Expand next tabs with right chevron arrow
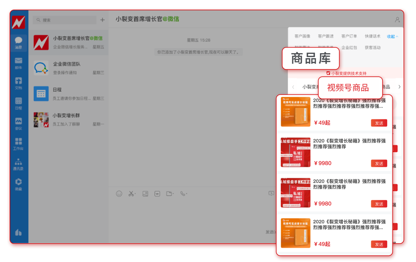This screenshot has height=262, width=416. 399,87
